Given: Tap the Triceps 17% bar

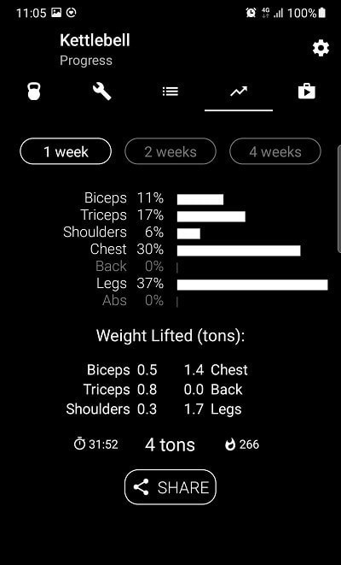Looking at the screenshot, I should [211, 216].
